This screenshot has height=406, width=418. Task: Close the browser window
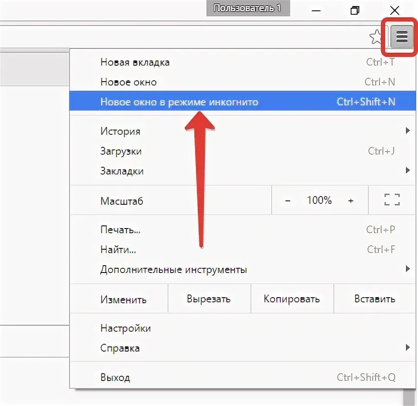pos(395,11)
